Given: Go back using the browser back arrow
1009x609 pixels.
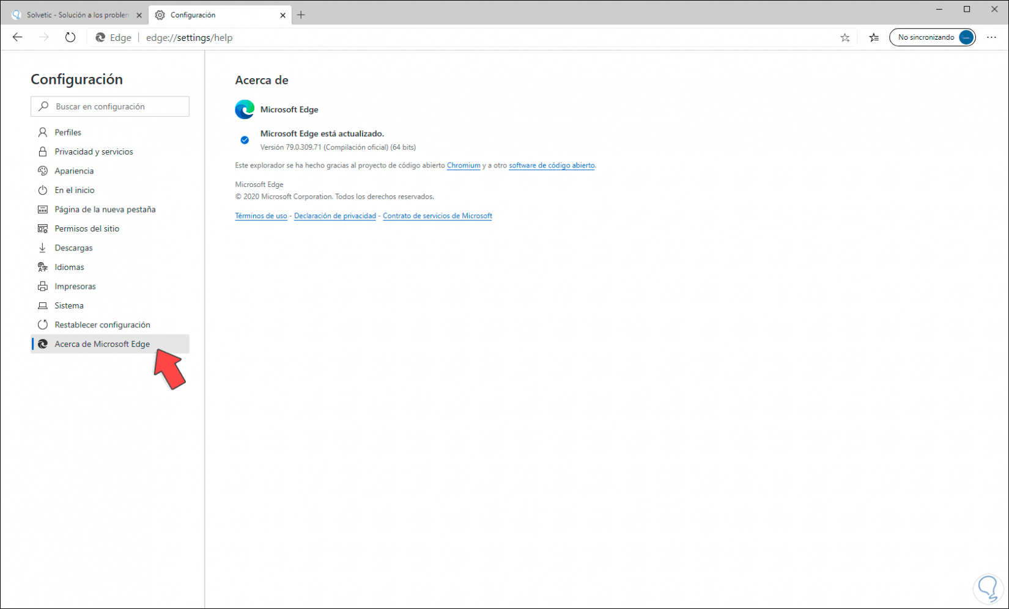Looking at the screenshot, I should 18,37.
